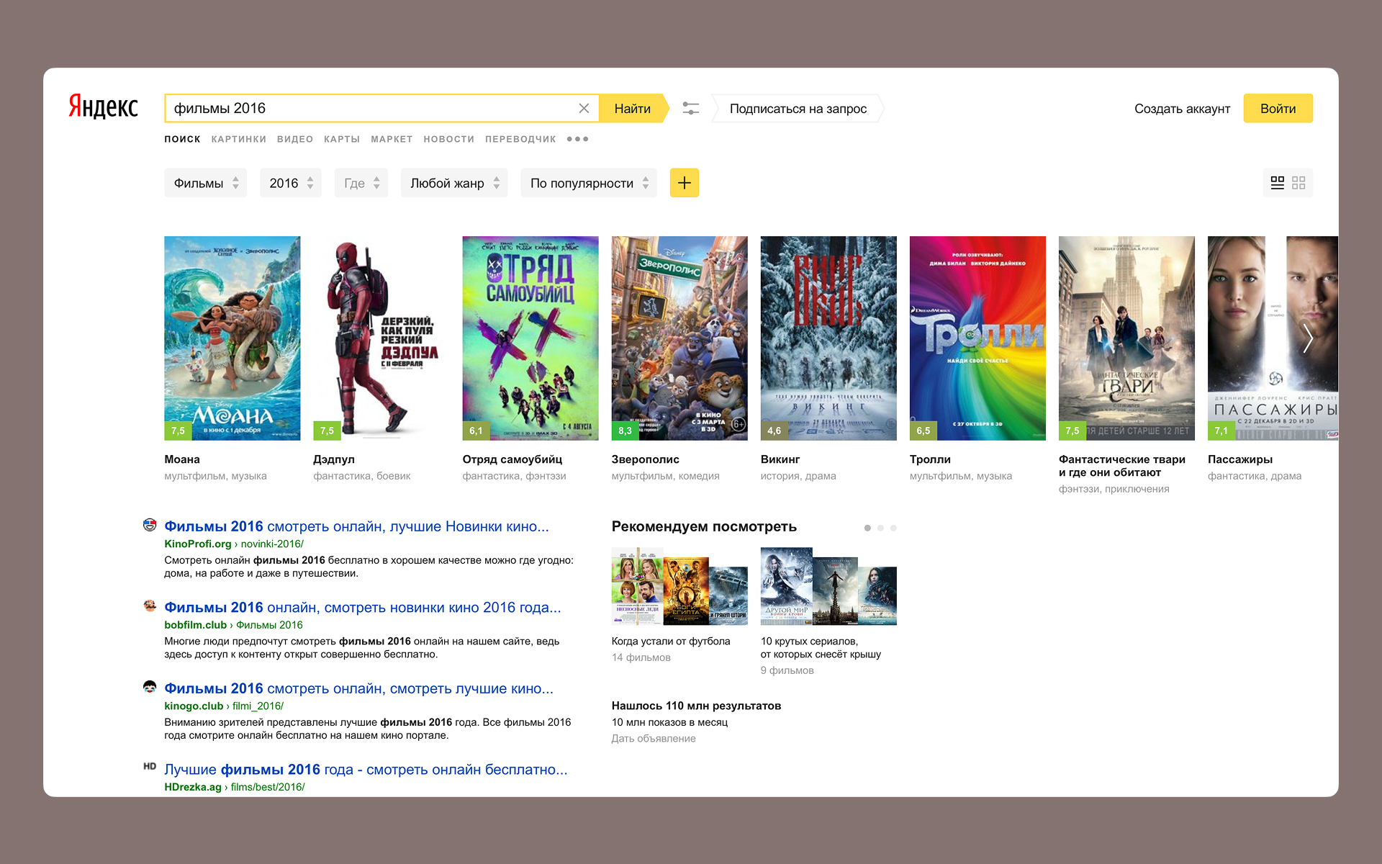Click 10 крутых сериалов title
The width and height of the screenshot is (1382, 864).
(x=821, y=647)
